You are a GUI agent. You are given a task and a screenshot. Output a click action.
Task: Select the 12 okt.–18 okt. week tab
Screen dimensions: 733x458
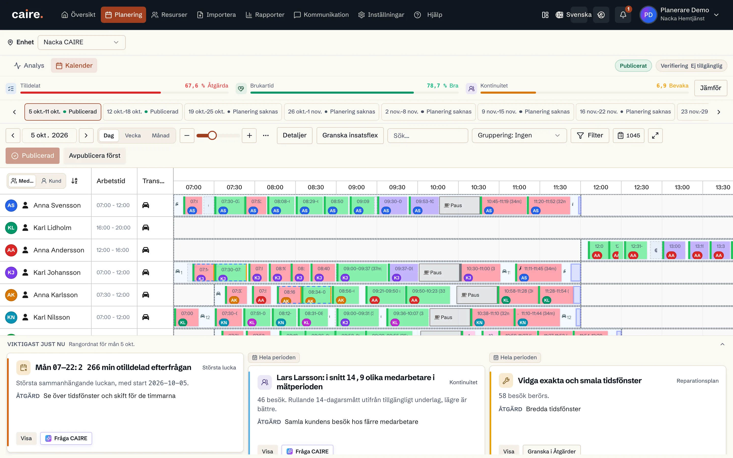point(143,112)
